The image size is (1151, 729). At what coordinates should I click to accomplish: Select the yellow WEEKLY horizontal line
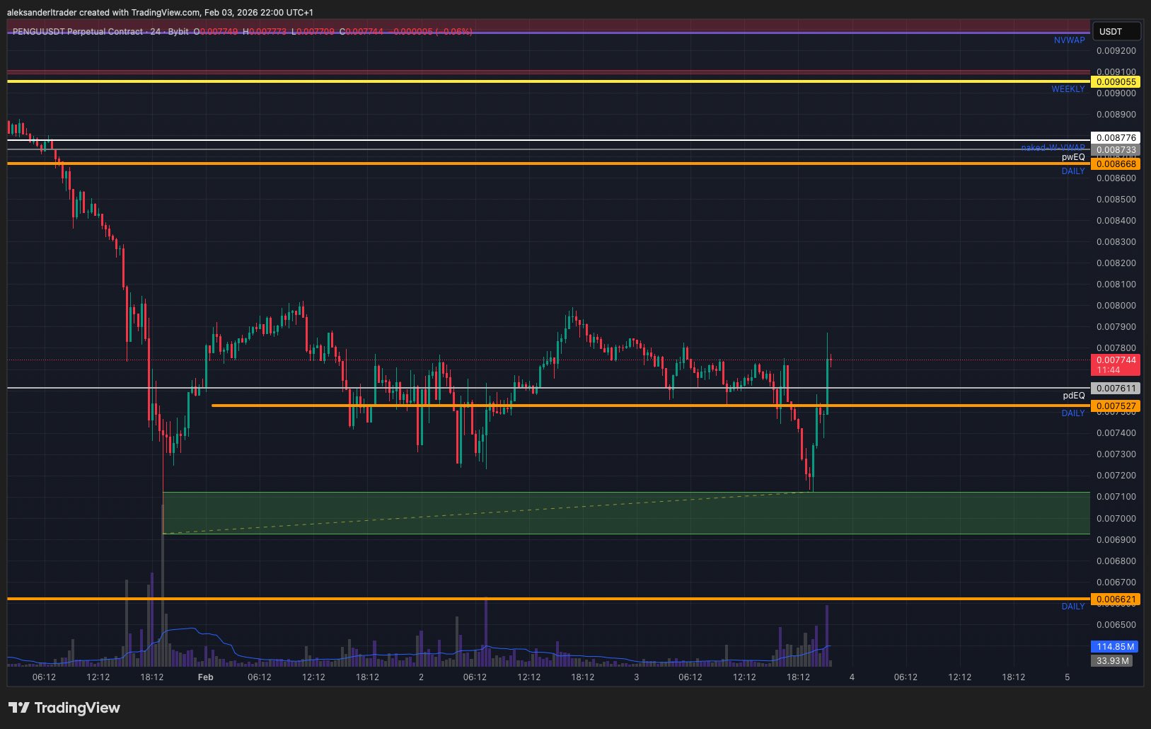pos(548,81)
